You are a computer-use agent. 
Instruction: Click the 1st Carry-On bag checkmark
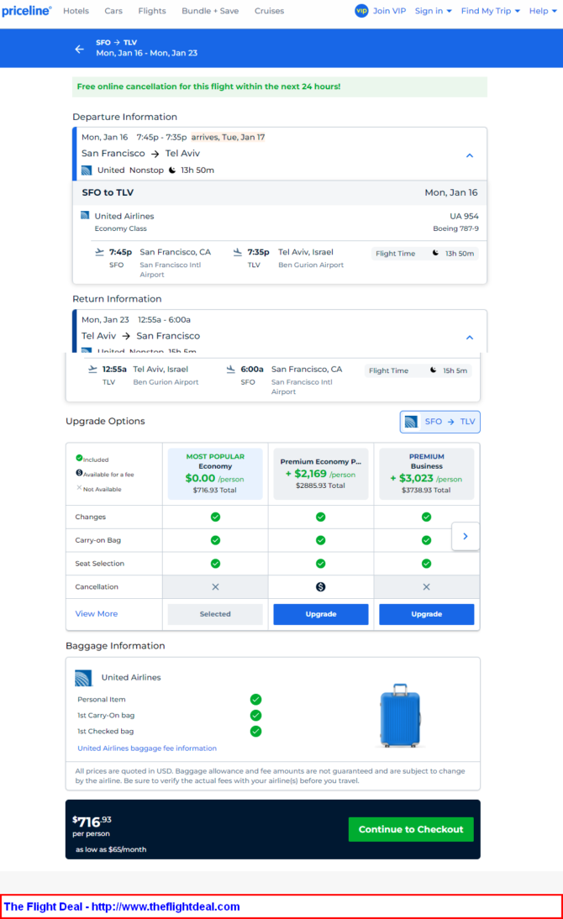click(x=255, y=715)
